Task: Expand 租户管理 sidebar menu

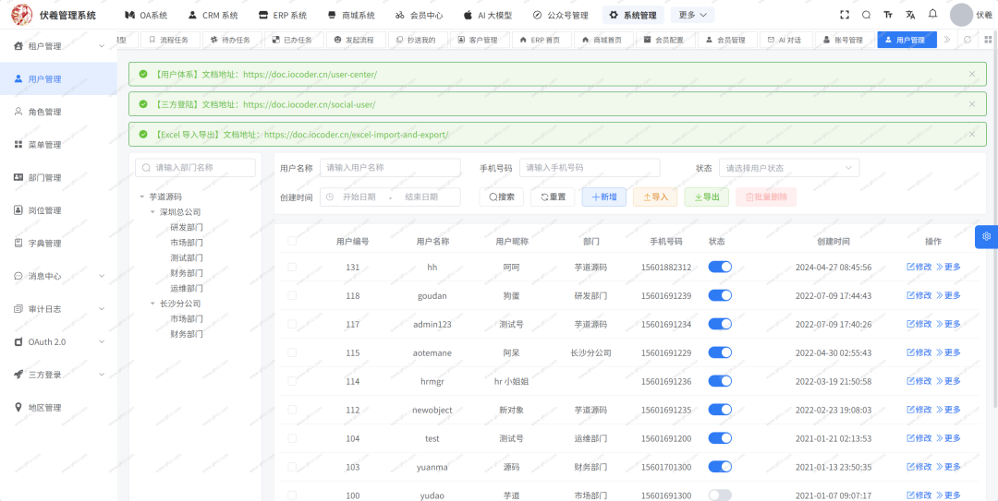Action: [x=58, y=46]
